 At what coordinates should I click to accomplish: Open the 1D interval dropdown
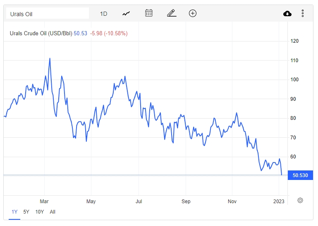pos(103,14)
